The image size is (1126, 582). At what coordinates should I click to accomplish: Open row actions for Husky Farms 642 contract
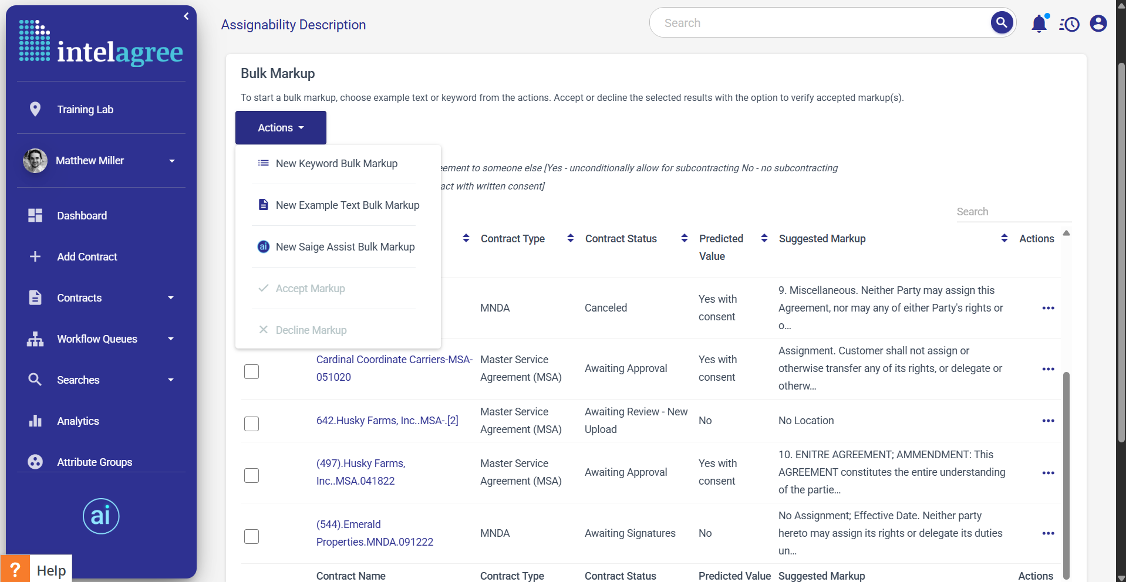tap(1048, 421)
